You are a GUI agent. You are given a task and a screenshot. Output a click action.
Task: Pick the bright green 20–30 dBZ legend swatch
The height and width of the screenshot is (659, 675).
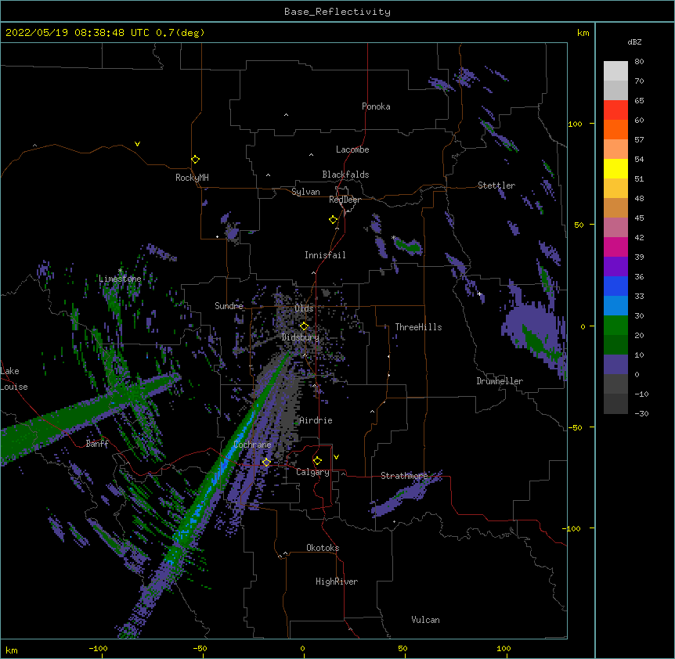(615, 326)
